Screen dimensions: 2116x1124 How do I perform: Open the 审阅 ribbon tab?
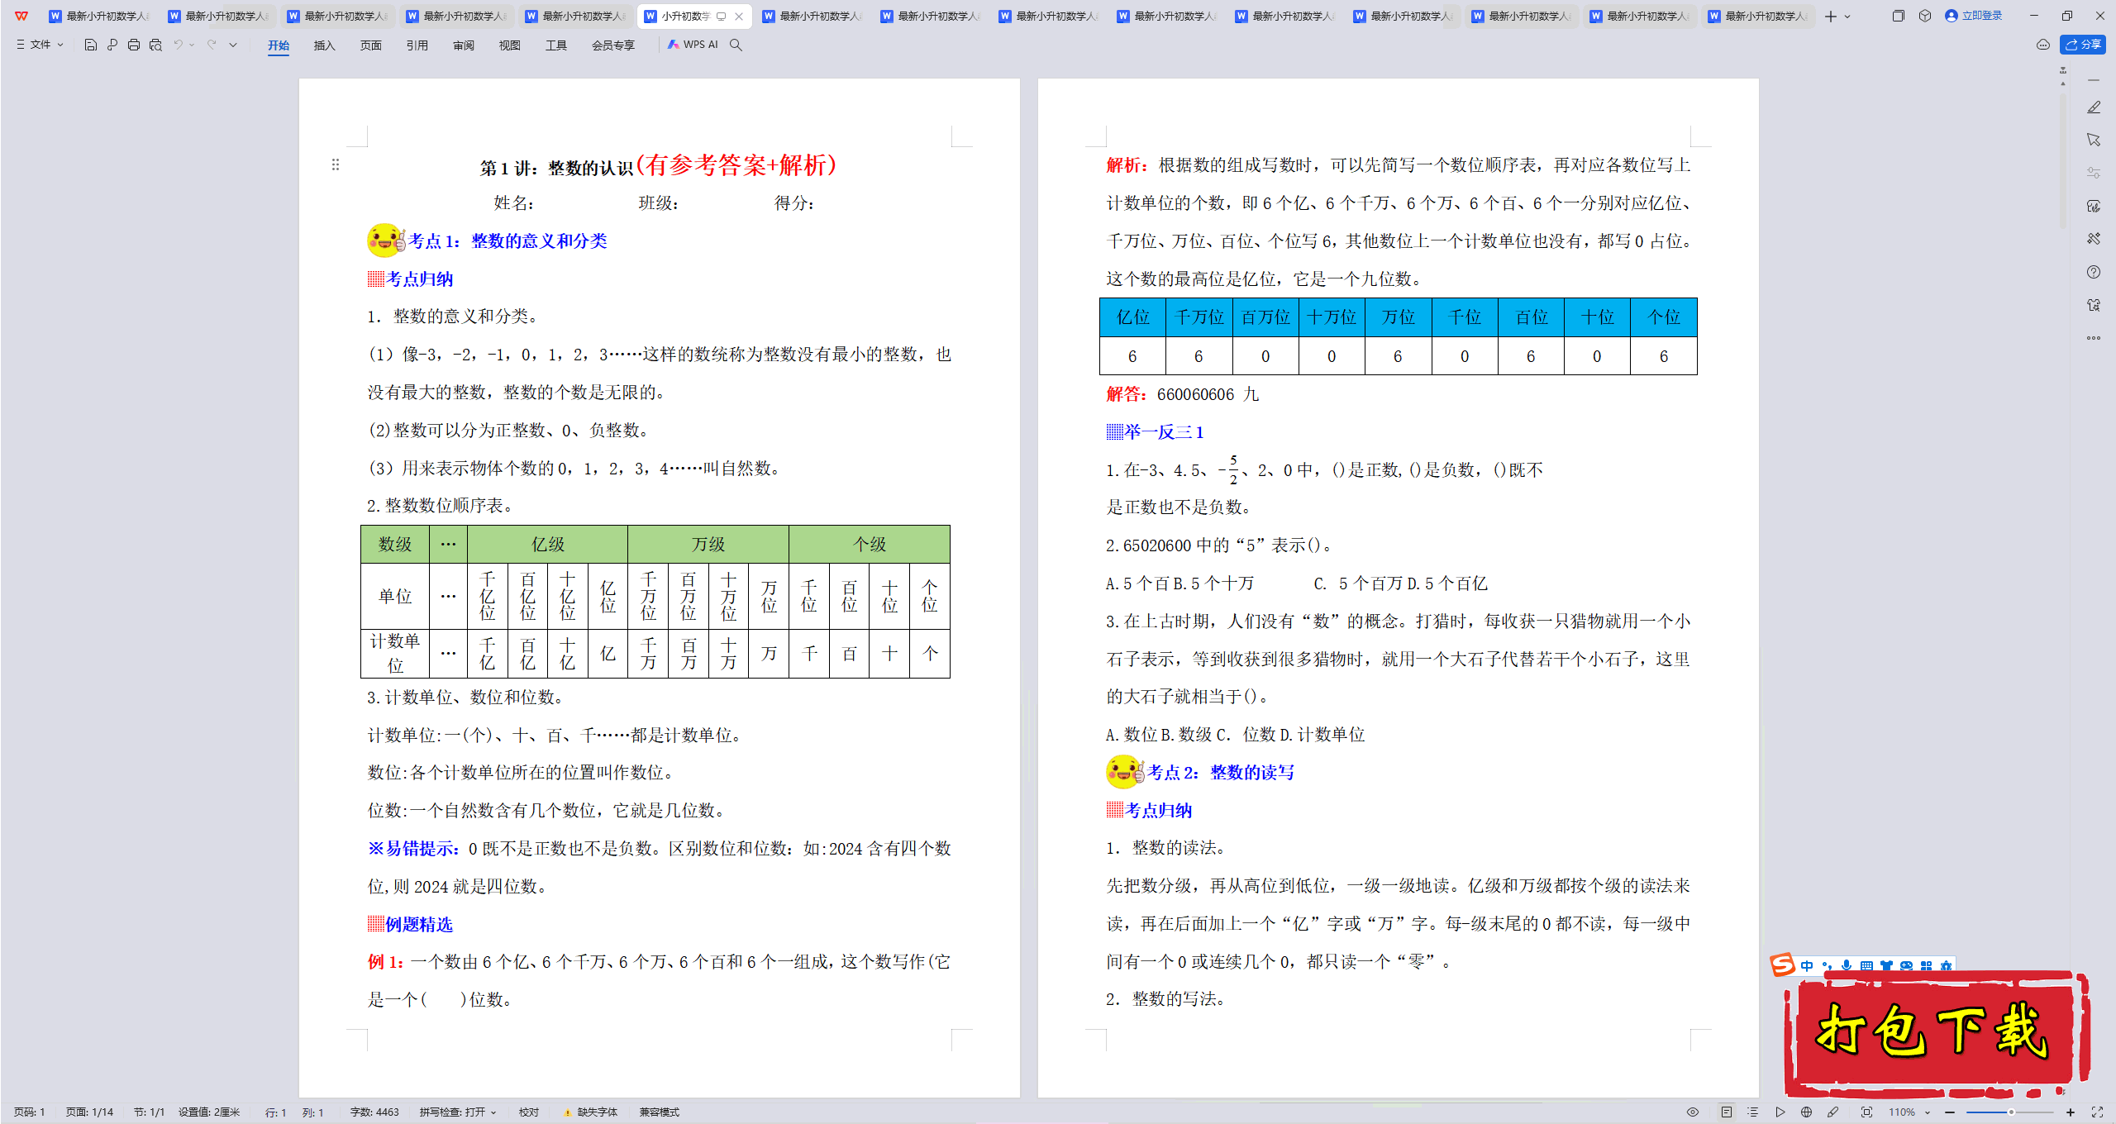(463, 45)
